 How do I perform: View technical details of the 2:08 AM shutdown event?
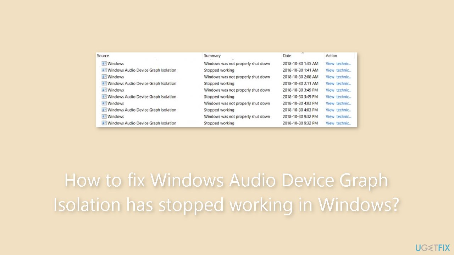(x=338, y=77)
